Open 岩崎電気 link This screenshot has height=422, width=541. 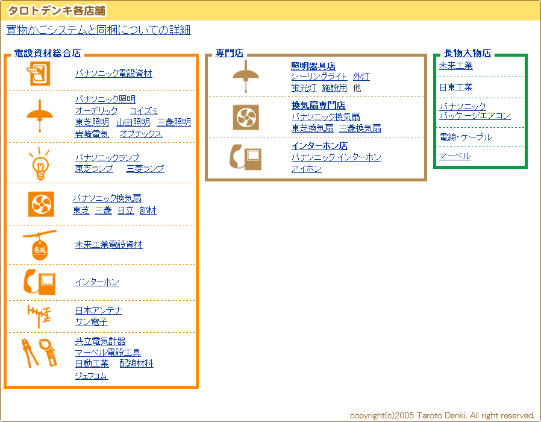pos(92,134)
